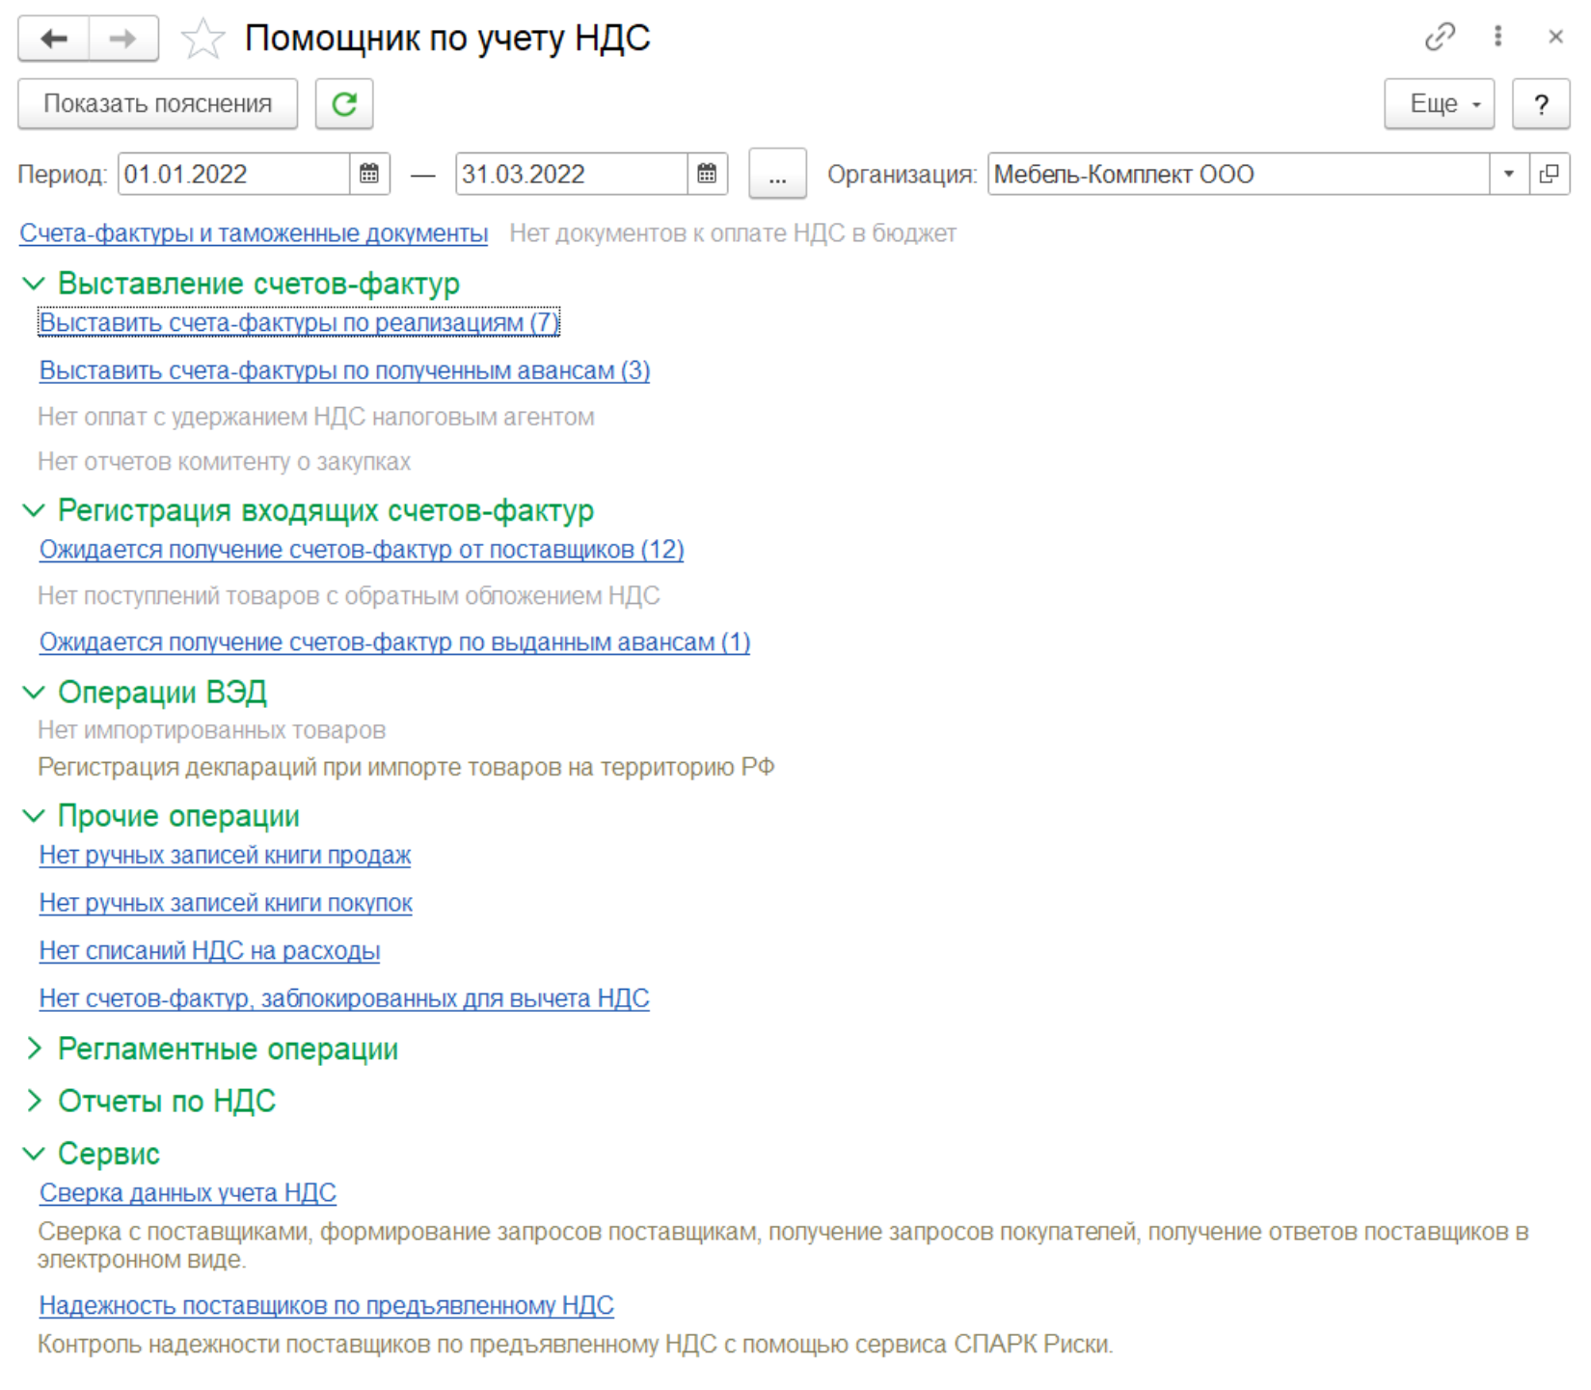Expand the Регламентные операции section
The image size is (1591, 1390).
(34, 1049)
